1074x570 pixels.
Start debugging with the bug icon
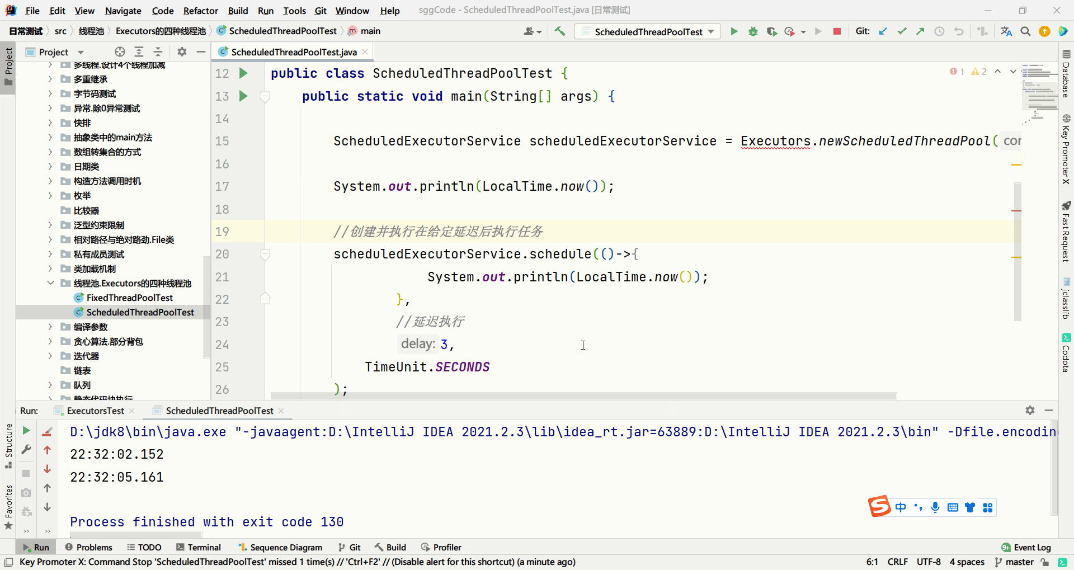pyautogui.click(x=753, y=31)
